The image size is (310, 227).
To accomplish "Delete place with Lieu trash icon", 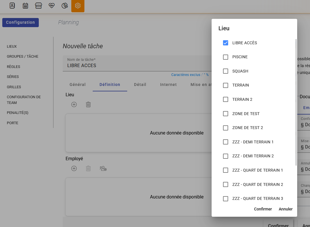I will click(x=88, y=105).
